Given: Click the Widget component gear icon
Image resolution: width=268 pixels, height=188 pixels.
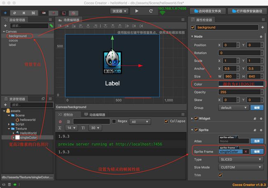Looking at the screenshot, I should click(x=261, y=118).
